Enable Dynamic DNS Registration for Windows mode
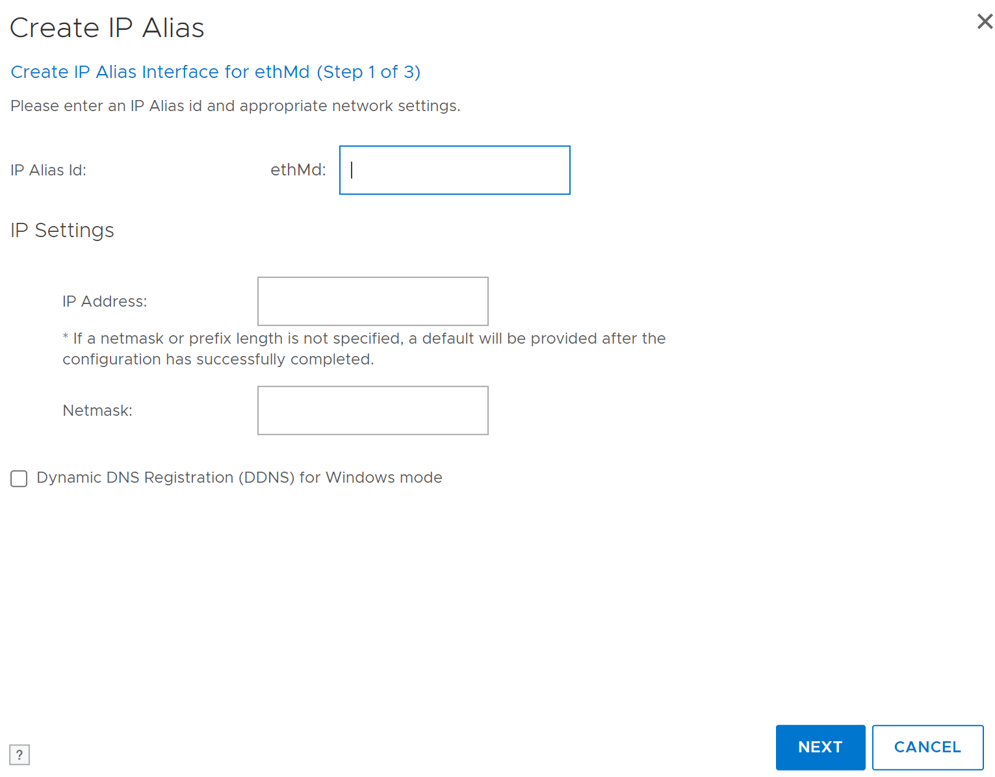 pos(19,478)
